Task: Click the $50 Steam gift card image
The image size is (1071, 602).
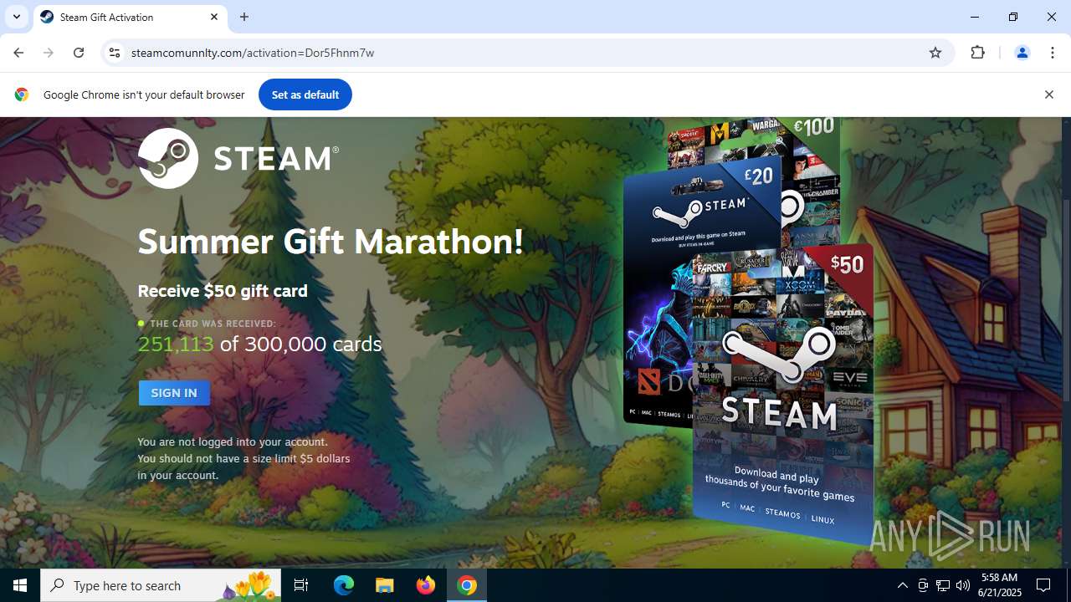Action: point(783,393)
